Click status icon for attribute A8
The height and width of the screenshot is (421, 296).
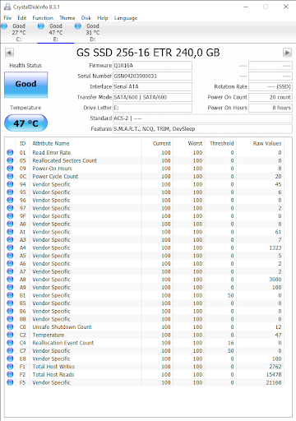tap(10, 280)
